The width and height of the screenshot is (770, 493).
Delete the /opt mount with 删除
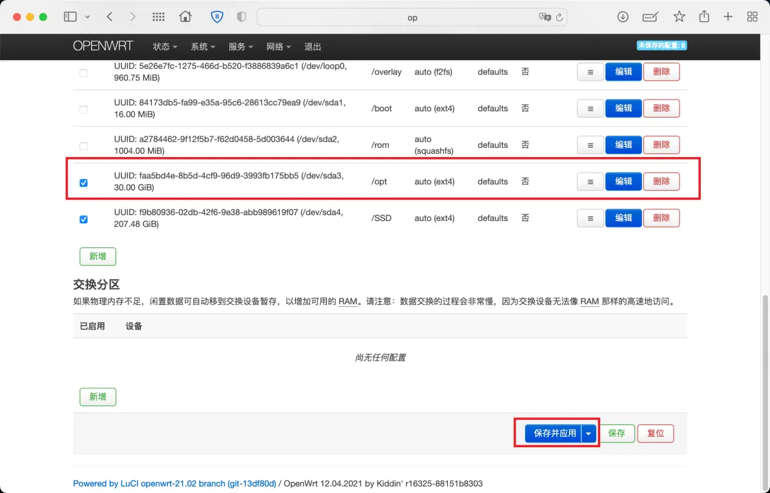661,181
